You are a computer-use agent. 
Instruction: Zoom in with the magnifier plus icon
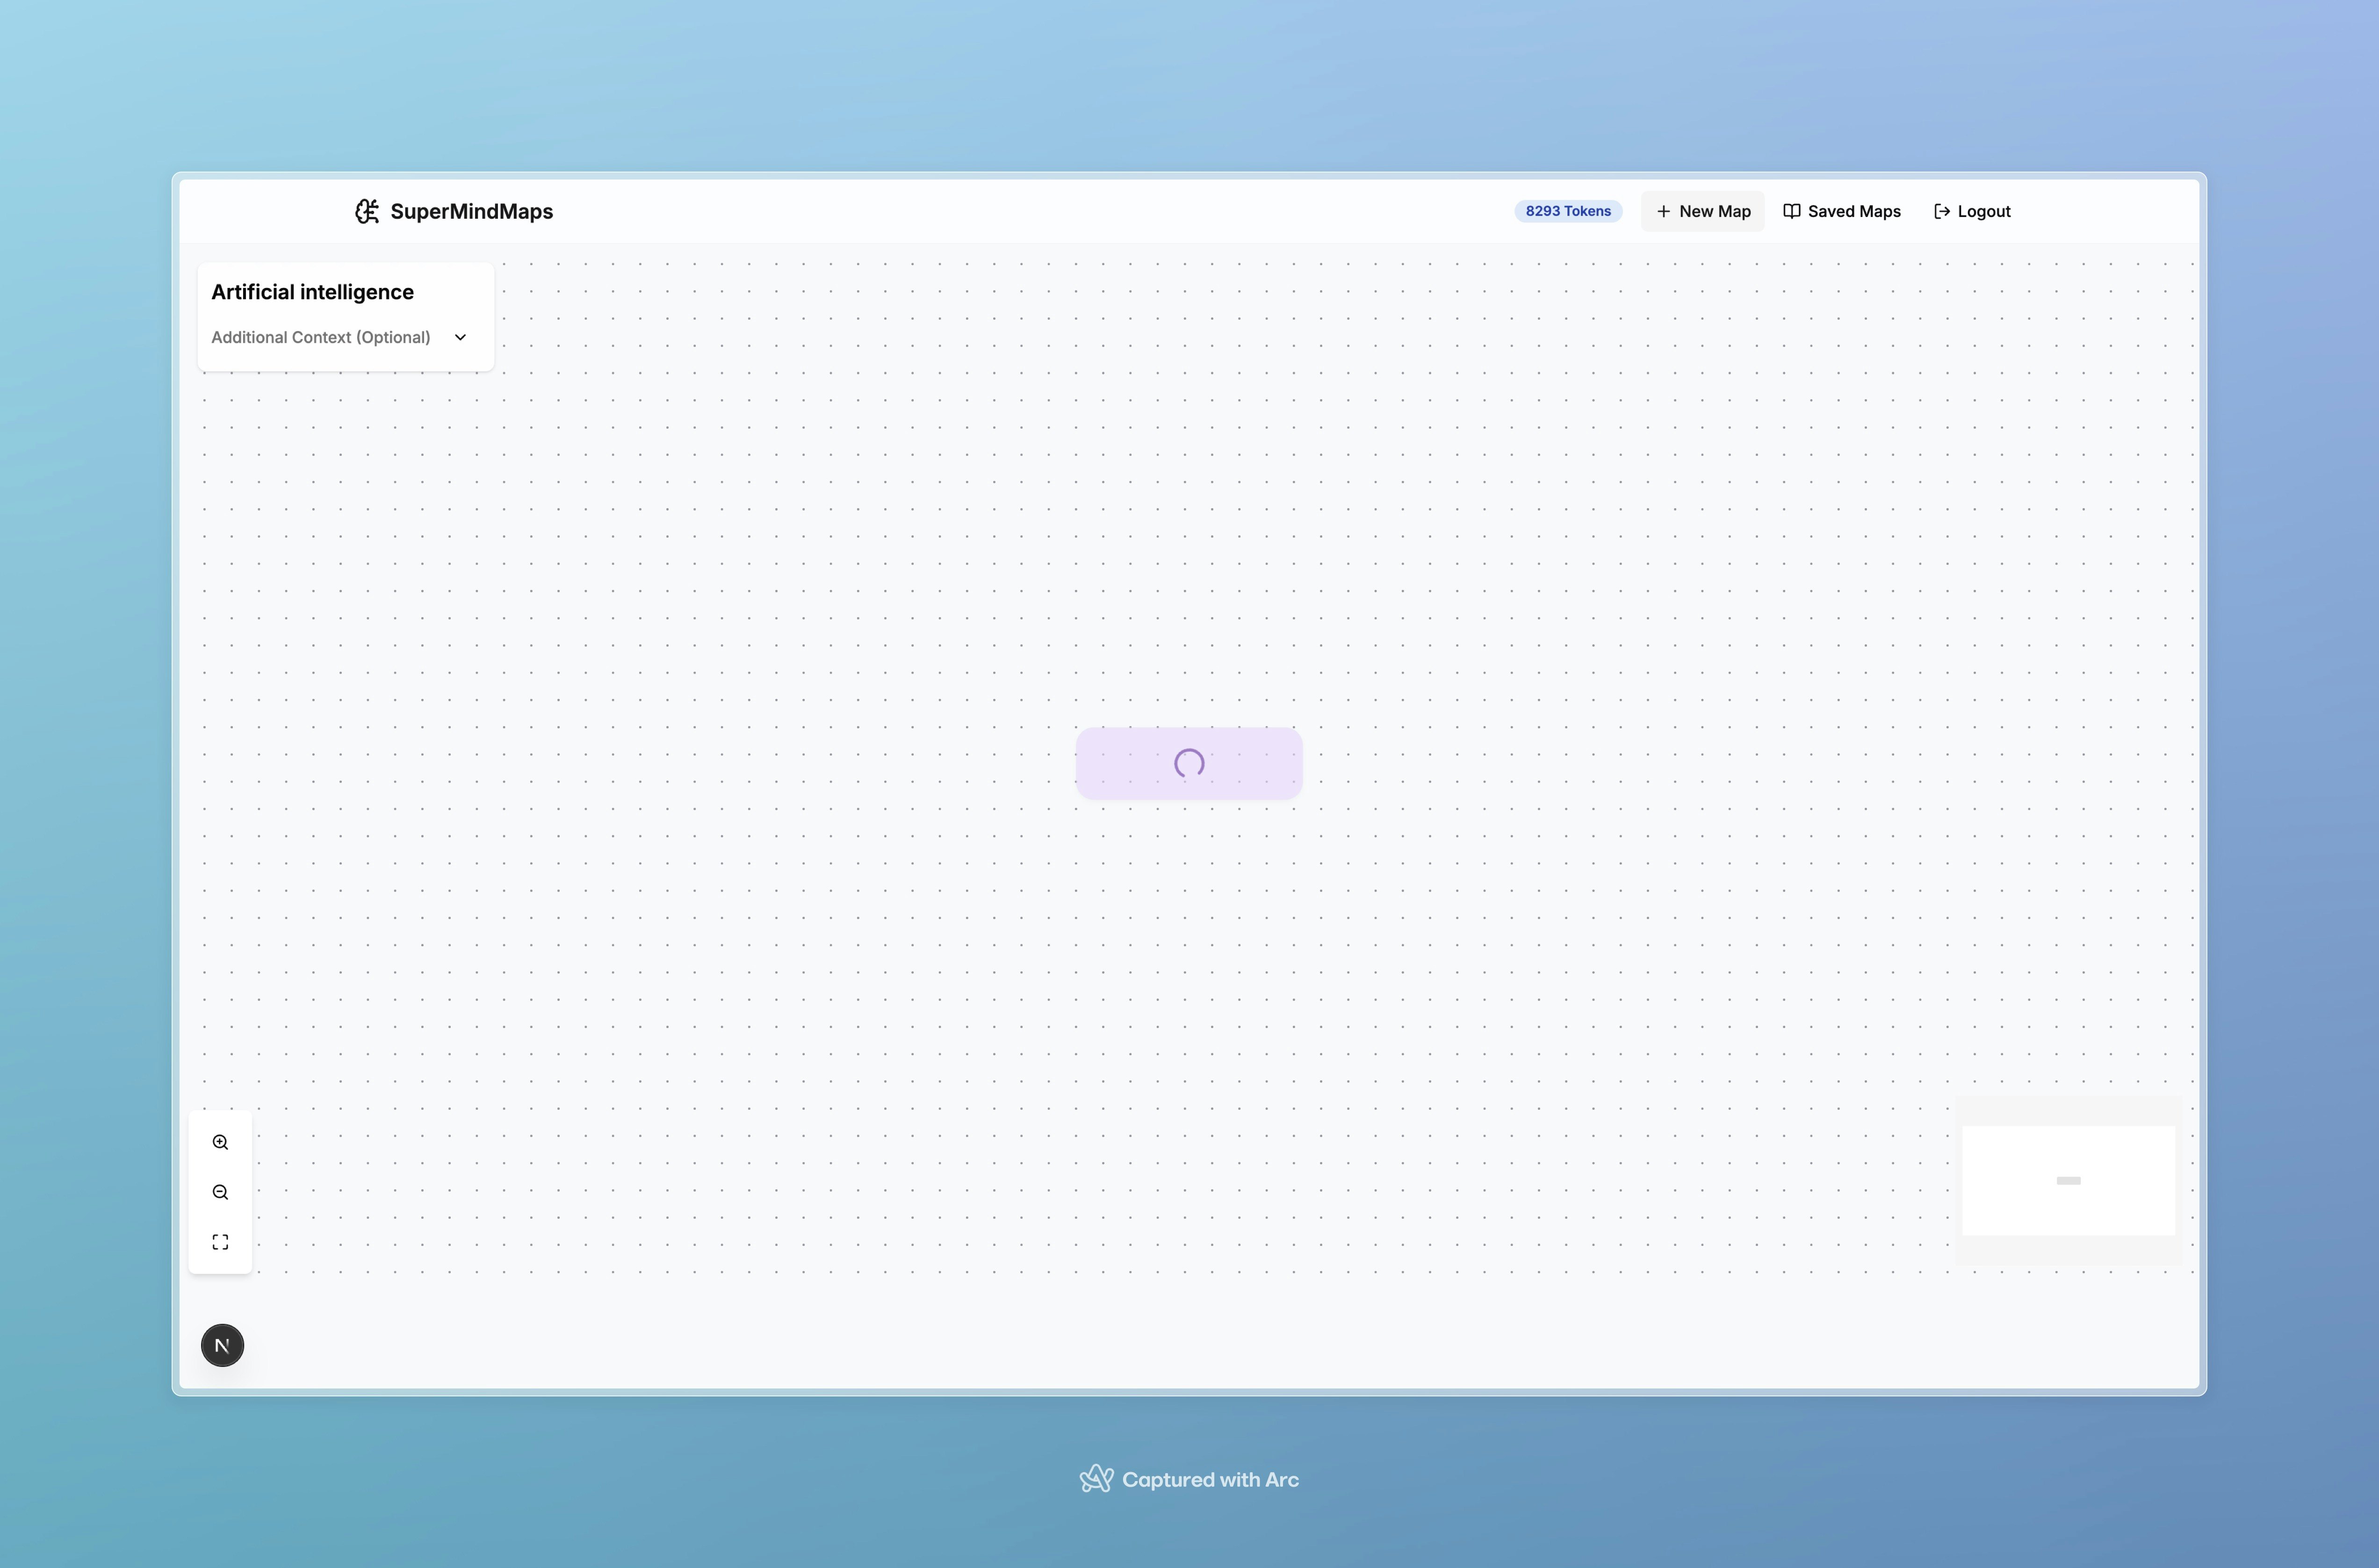220,1142
